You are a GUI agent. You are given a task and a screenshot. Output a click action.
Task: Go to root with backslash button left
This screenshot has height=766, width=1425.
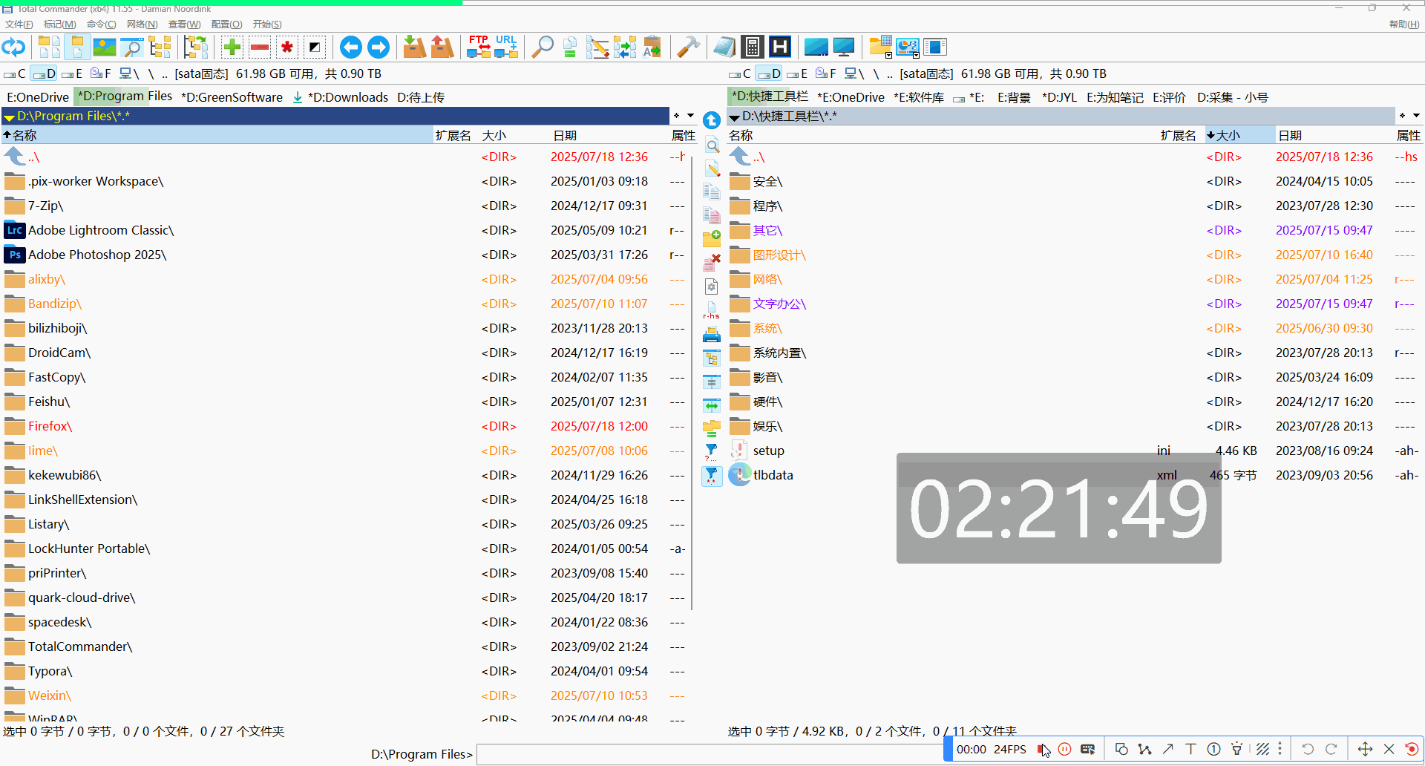[151, 73]
